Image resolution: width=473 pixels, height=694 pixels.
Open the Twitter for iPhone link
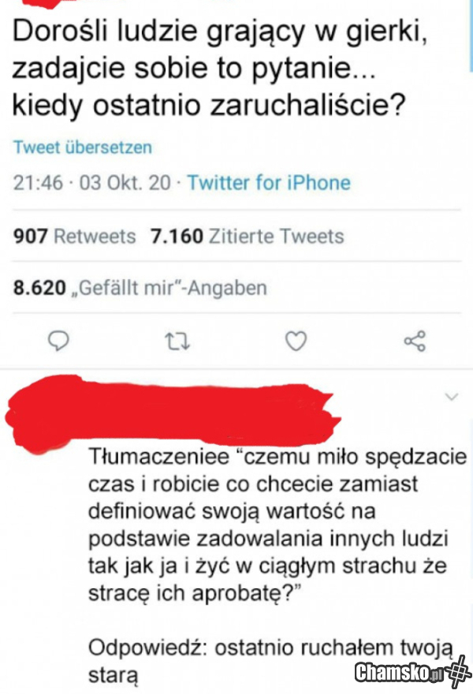[268, 183]
